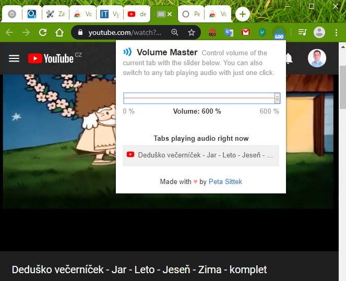Switch to the wrench tools tab
This screenshot has width=346, height=281.
point(55,14)
